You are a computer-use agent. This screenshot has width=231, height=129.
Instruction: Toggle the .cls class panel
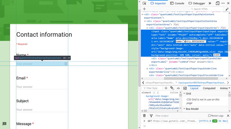click(x=178, y=88)
